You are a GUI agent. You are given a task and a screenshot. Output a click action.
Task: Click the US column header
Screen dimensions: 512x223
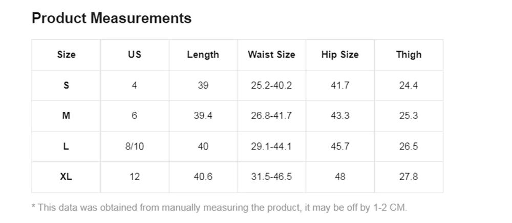(135, 55)
